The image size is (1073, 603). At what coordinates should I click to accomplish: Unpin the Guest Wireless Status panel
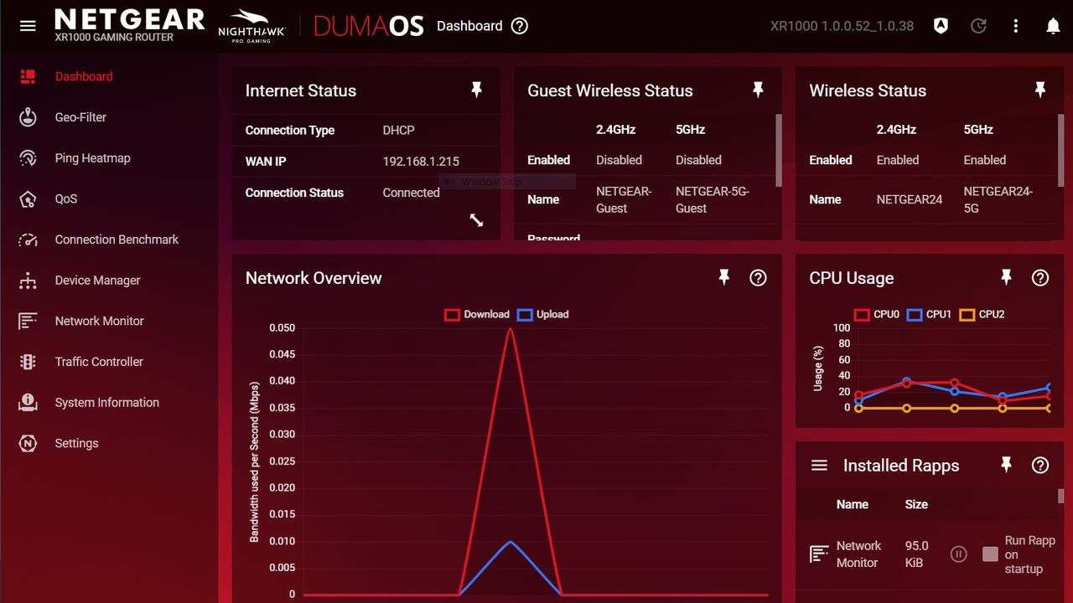pos(759,90)
